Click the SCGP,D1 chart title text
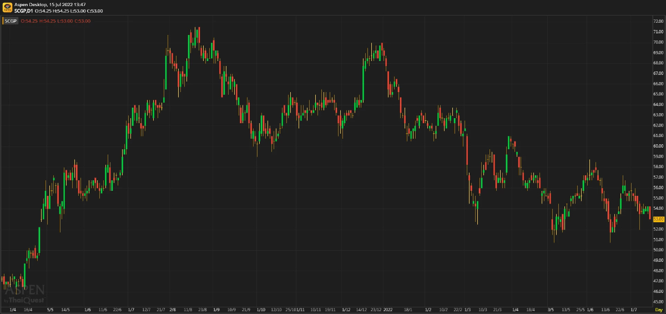The height and width of the screenshot is (314, 666). [23, 11]
